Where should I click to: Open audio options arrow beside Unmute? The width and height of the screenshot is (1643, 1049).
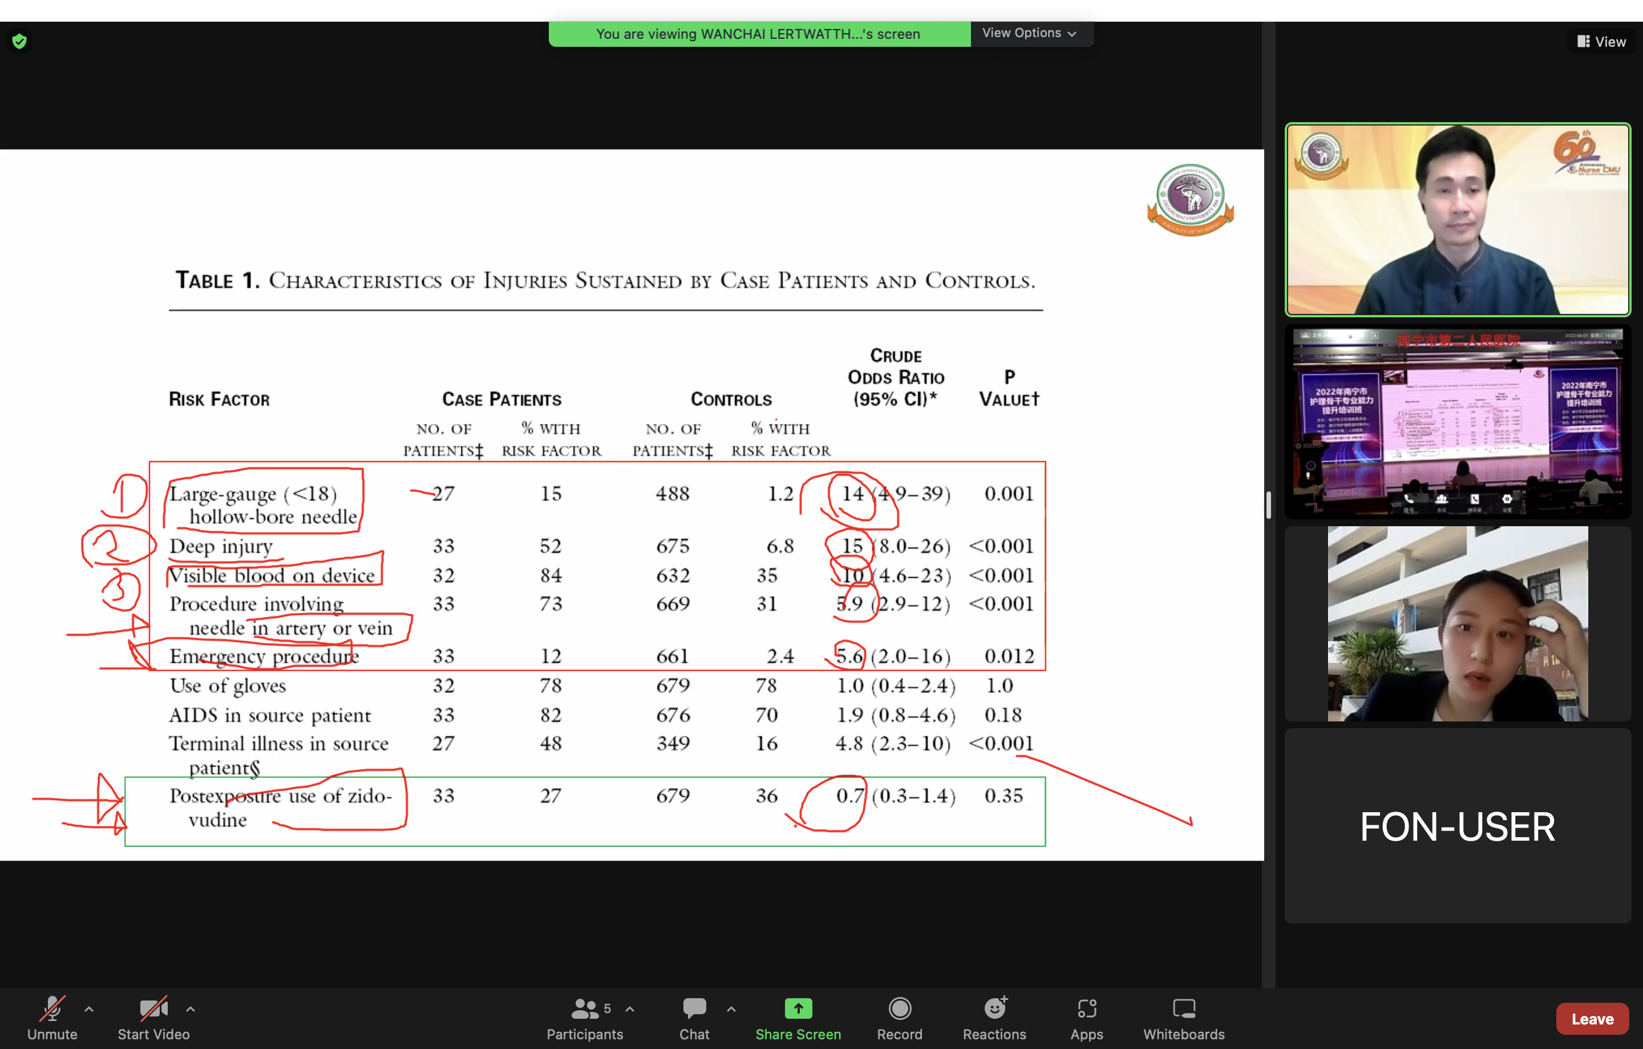[x=88, y=1008]
